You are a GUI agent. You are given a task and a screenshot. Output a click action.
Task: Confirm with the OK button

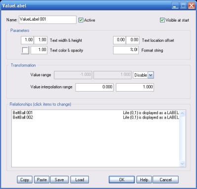122,180
